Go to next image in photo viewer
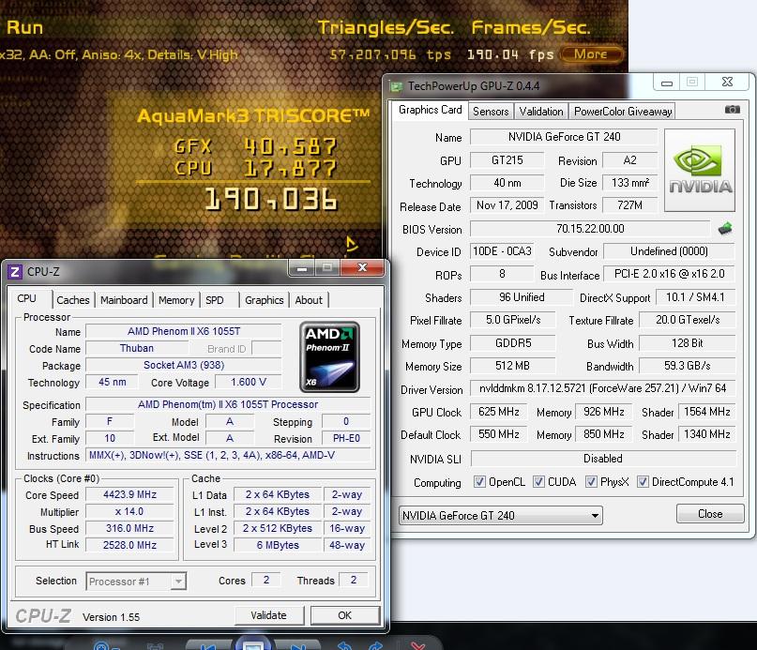 297,645
